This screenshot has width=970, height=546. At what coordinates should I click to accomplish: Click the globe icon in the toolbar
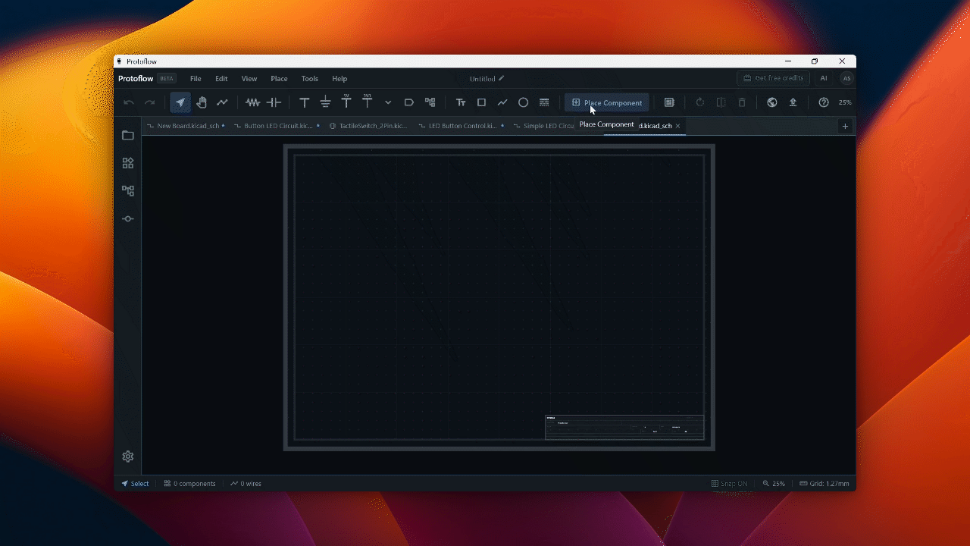[772, 102]
